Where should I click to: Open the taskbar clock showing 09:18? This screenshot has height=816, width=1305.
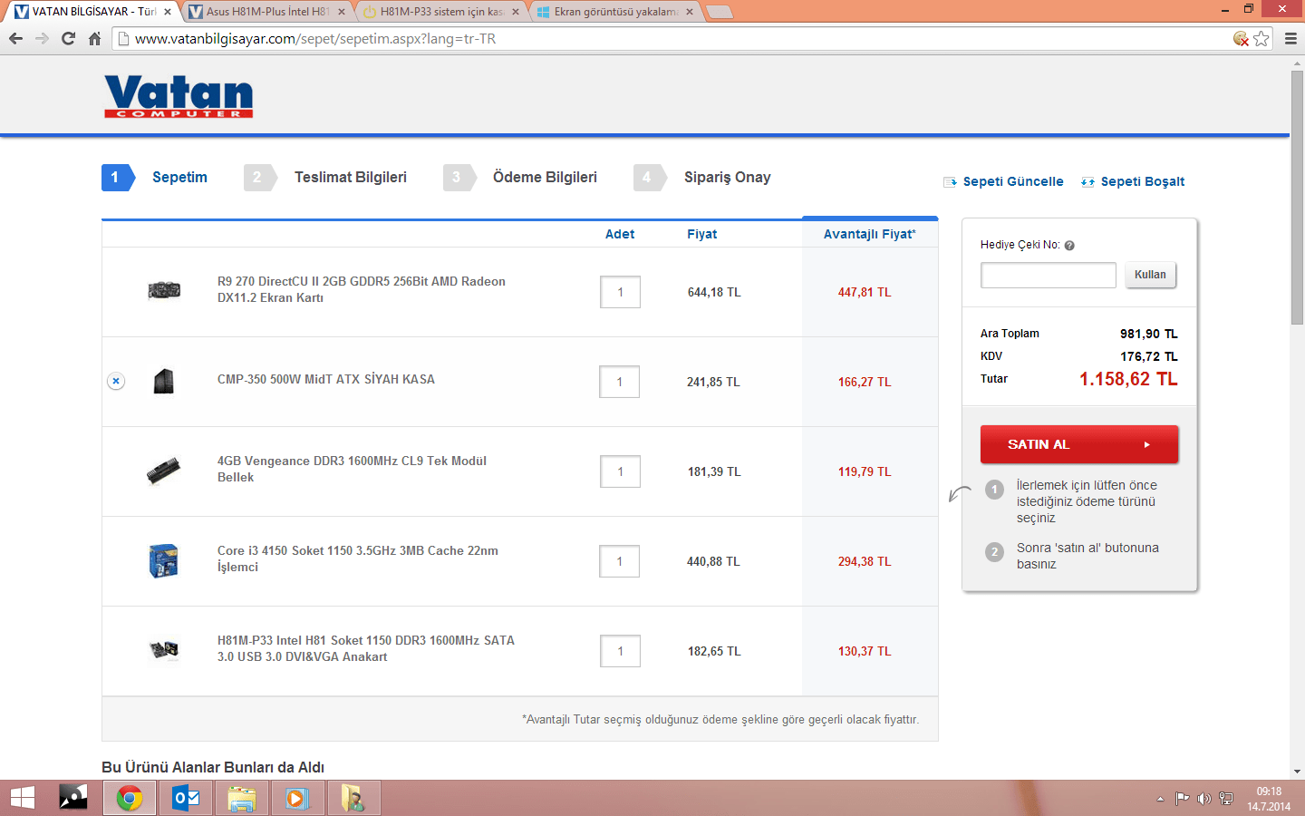(1269, 799)
